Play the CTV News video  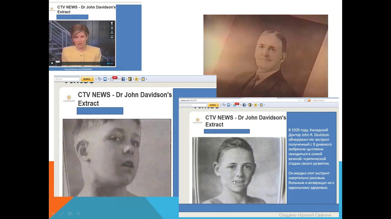52,63
